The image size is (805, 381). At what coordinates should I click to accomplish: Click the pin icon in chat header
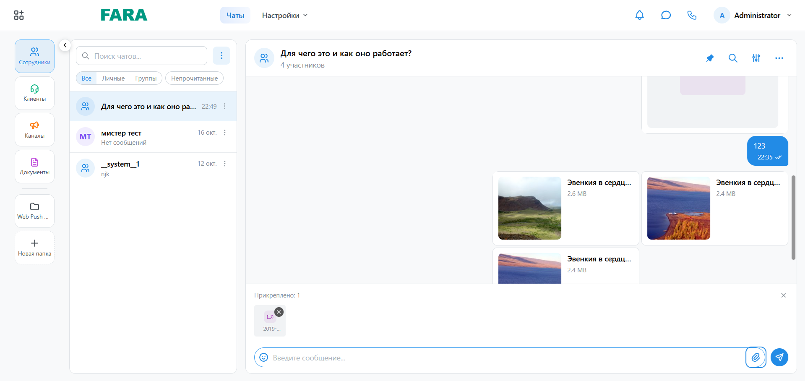(710, 58)
